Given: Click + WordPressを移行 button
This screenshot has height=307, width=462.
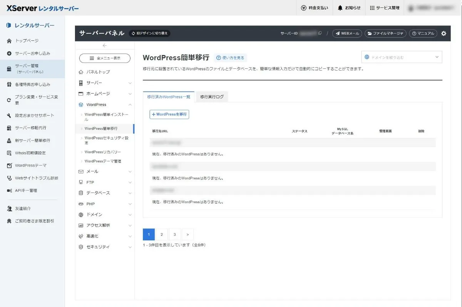Looking at the screenshot, I should 169,115.
